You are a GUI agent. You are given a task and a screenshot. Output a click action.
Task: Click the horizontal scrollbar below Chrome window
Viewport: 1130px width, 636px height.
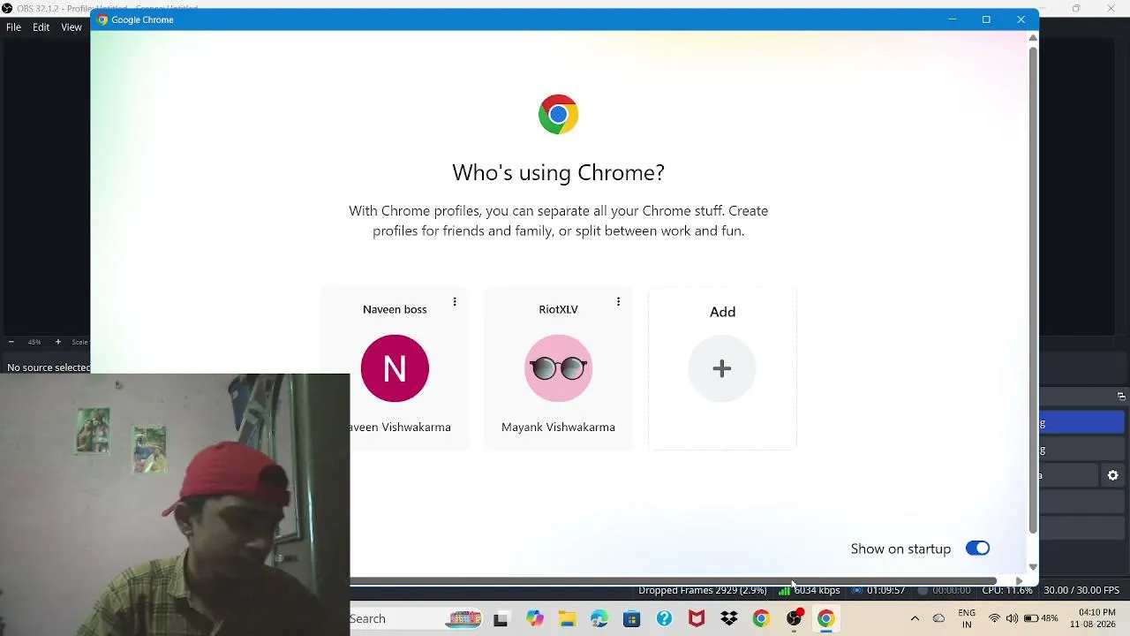click(x=674, y=581)
